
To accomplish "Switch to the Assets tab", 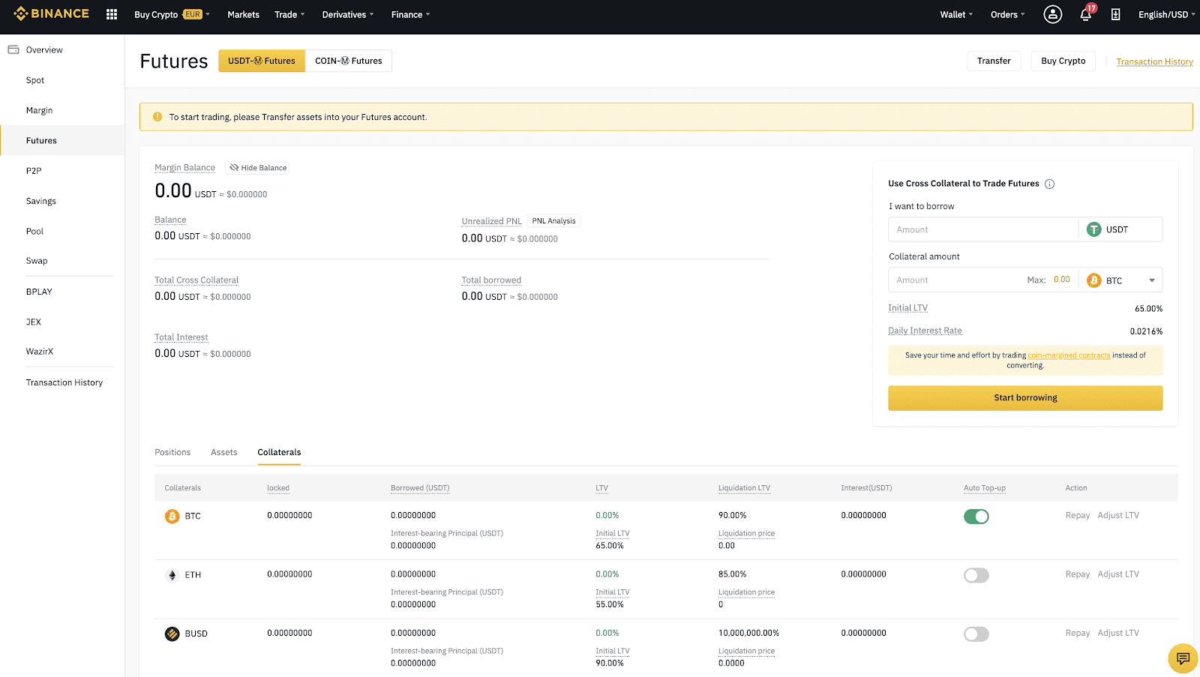I will [x=223, y=452].
